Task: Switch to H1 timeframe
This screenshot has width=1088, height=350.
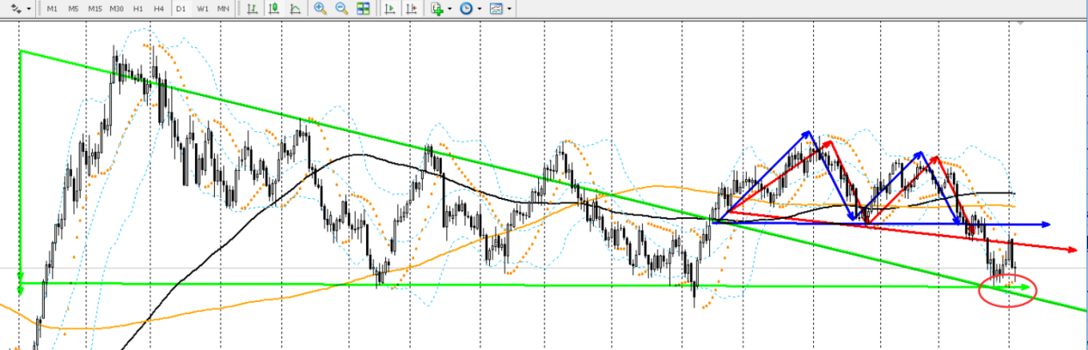Action: click(138, 9)
